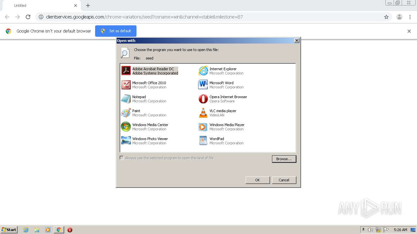Launch Windows Media Player from taskbar
The image size is (417, 234).
48,230
